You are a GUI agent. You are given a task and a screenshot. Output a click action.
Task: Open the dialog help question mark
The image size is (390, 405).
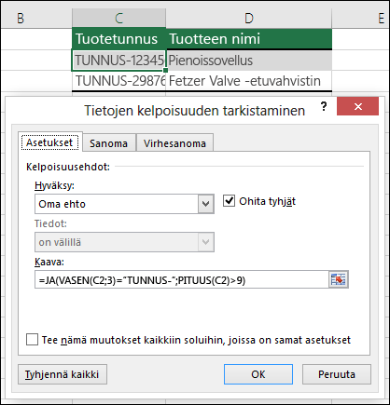coord(324,107)
